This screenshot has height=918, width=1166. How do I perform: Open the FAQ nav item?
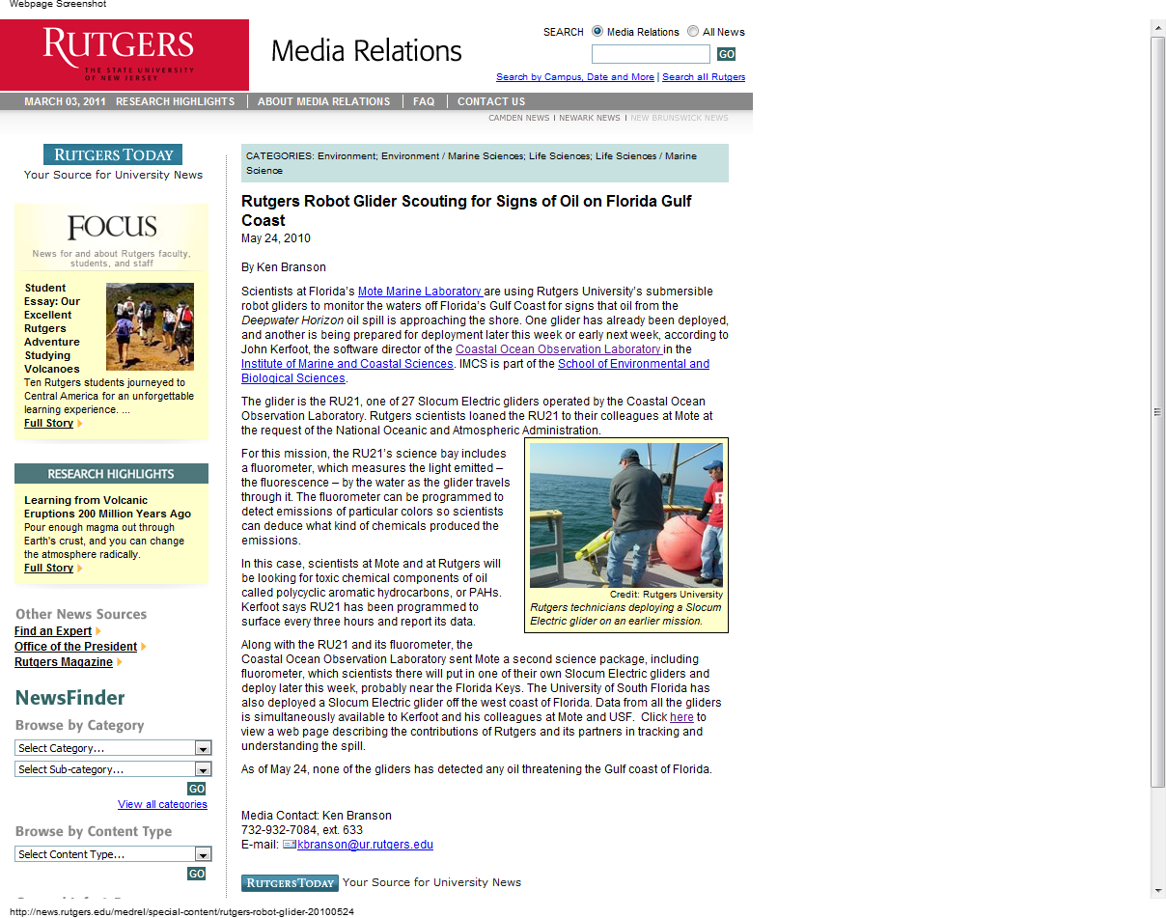coord(424,101)
